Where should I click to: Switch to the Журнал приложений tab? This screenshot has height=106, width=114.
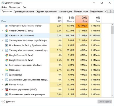click(x=47, y=12)
